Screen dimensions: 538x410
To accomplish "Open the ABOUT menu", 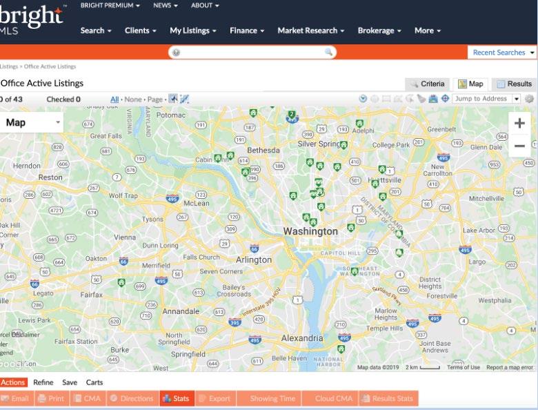I will click(x=204, y=6).
